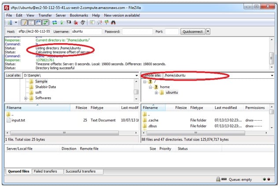Click the New version available! menu

pos(122,15)
